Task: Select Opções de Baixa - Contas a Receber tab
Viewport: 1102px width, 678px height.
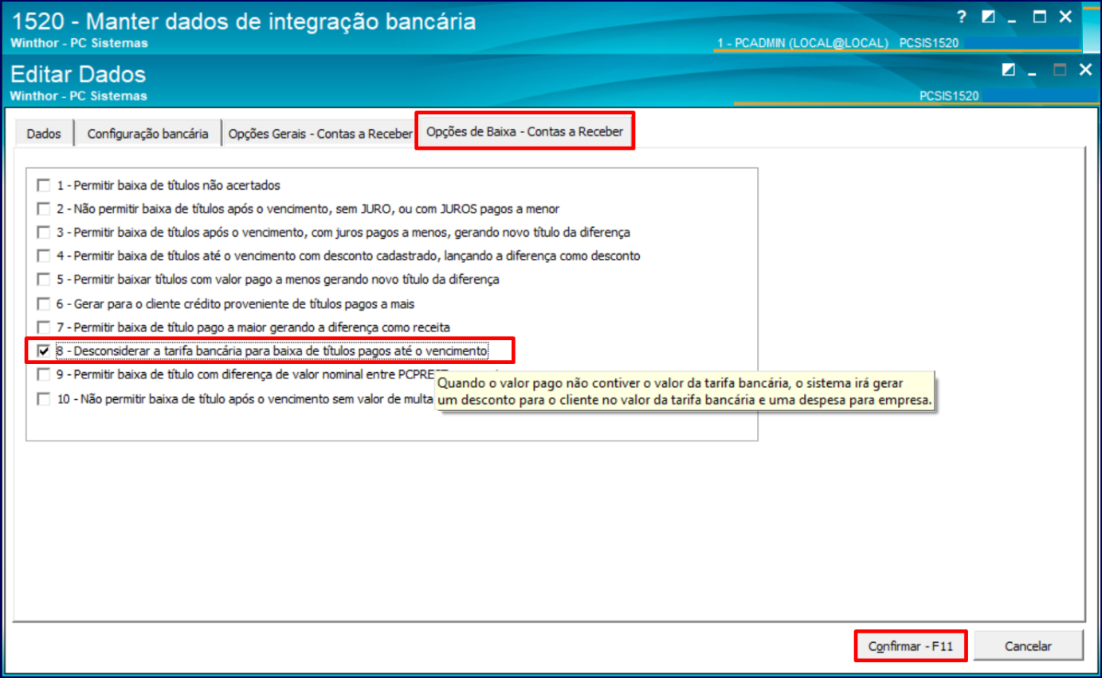Action: point(524,131)
